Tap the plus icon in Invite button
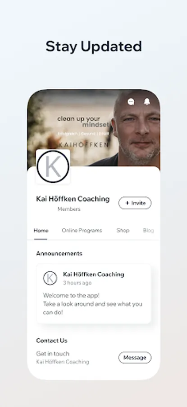The width and height of the screenshot is (187, 407). (x=127, y=203)
